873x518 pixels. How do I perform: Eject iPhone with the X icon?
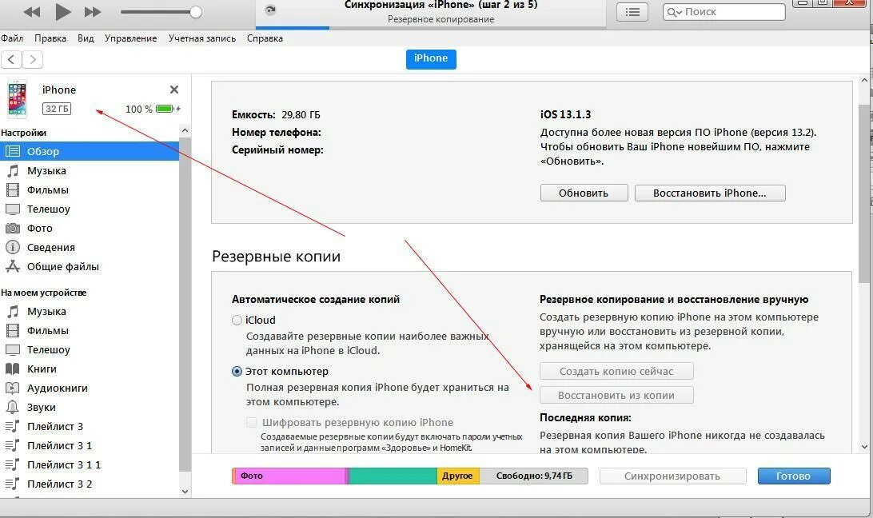173,89
